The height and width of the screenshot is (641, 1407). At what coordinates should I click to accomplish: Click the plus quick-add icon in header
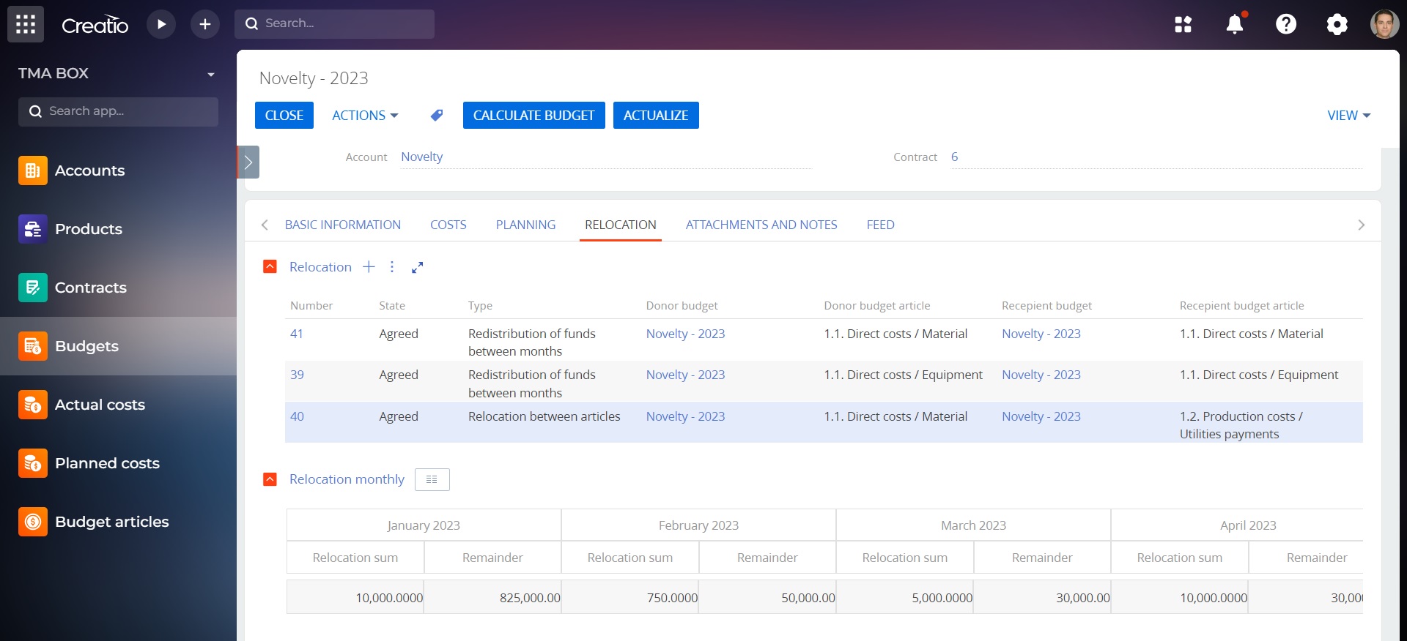coord(205,24)
